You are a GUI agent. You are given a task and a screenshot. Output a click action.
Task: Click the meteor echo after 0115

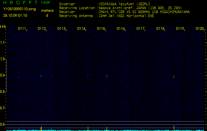(107, 76)
